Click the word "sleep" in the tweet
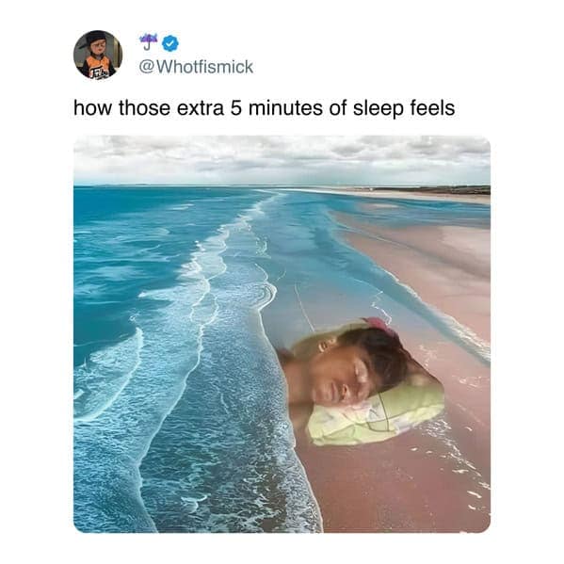 point(379,108)
